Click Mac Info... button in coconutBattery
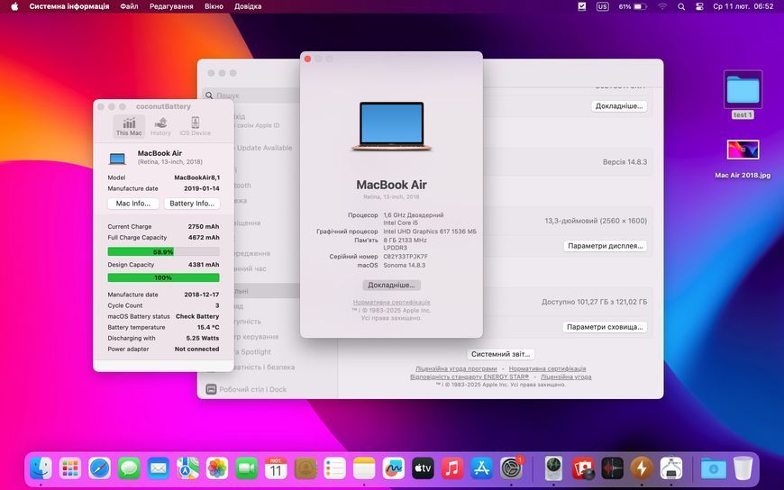 [133, 204]
